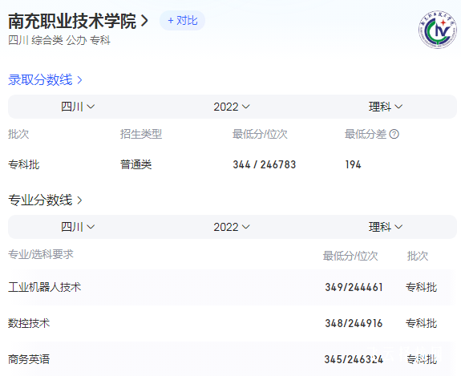
Task: Expand the 四川 province dropdown under 录取分数线
Action: [78, 107]
